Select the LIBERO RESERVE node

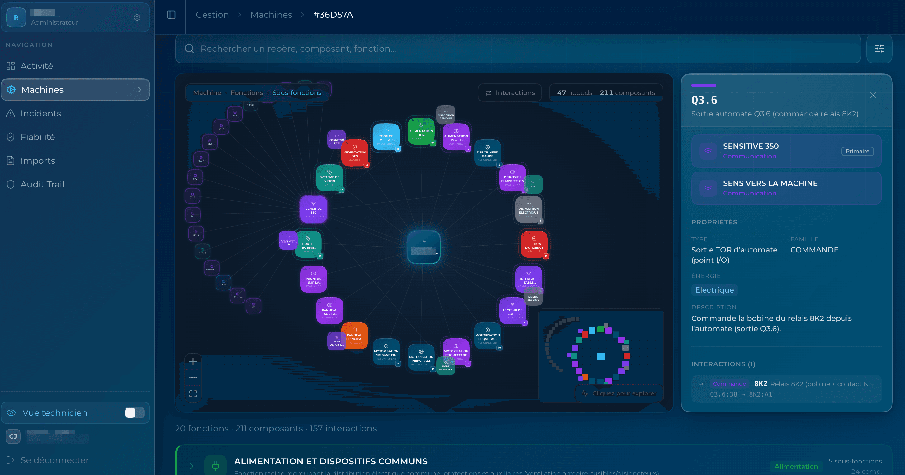[x=533, y=297]
